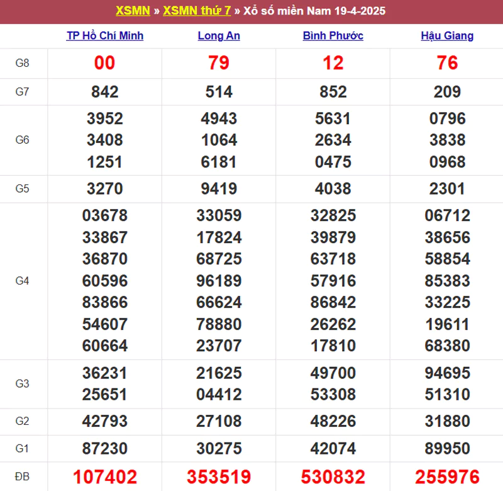The width and height of the screenshot is (503, 491).
Task: Select the G4 row label
Action: coord(23,281)
